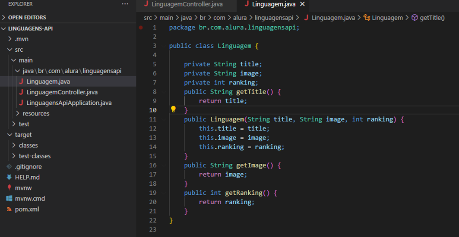Click the EXPLORER panel title

pyautogui.click(x=20, y=4)
